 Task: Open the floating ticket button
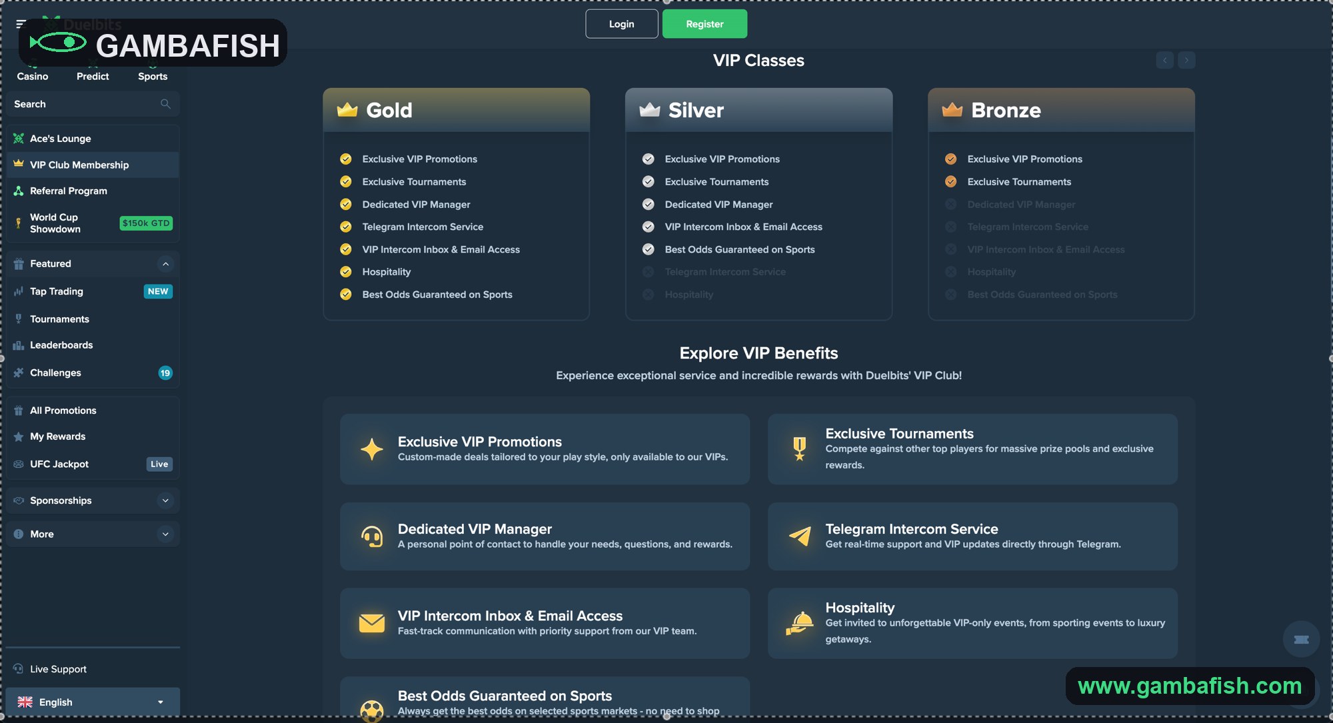point(1301,639)
